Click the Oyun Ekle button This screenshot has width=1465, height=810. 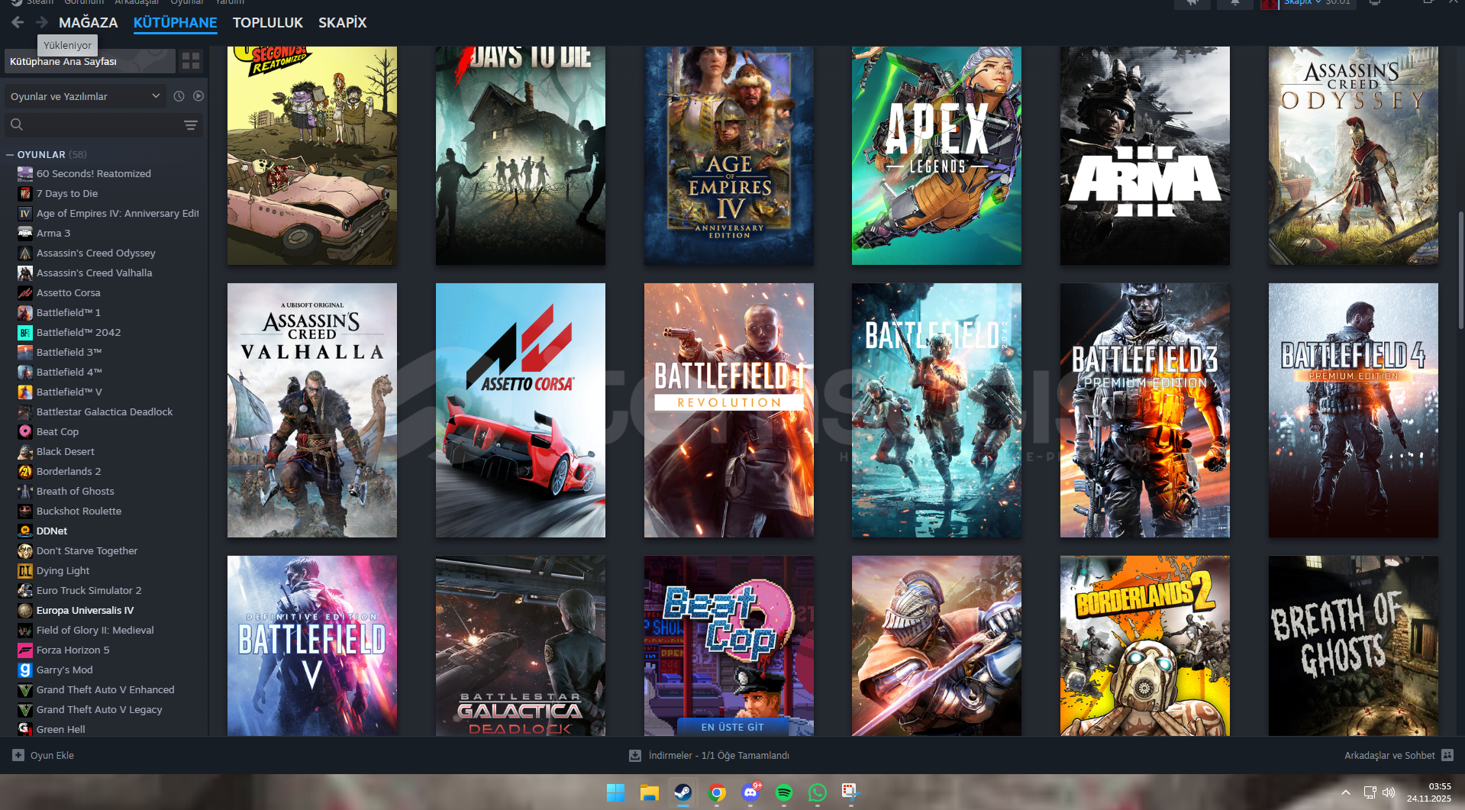tap(44, 755)
